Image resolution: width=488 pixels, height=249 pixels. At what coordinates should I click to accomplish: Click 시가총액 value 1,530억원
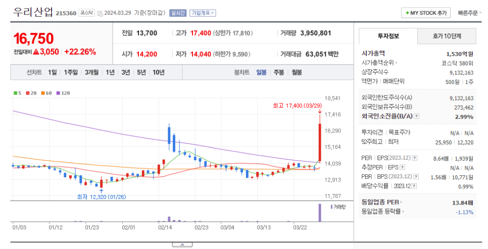pyautogui.click(x=460, y=54)
